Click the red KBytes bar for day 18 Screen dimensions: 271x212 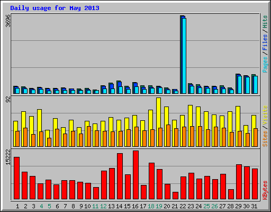coord(151,181)
